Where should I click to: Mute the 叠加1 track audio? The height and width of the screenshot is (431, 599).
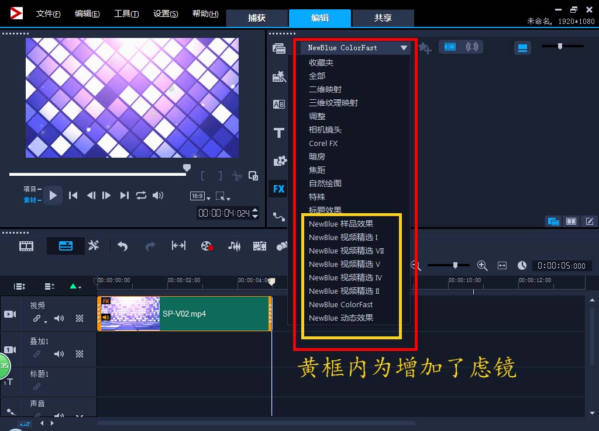(x=59, y=354)
